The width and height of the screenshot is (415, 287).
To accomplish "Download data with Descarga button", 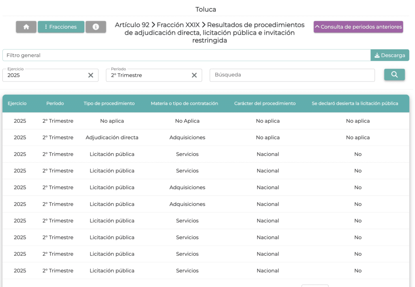I will tap(389, 55).
